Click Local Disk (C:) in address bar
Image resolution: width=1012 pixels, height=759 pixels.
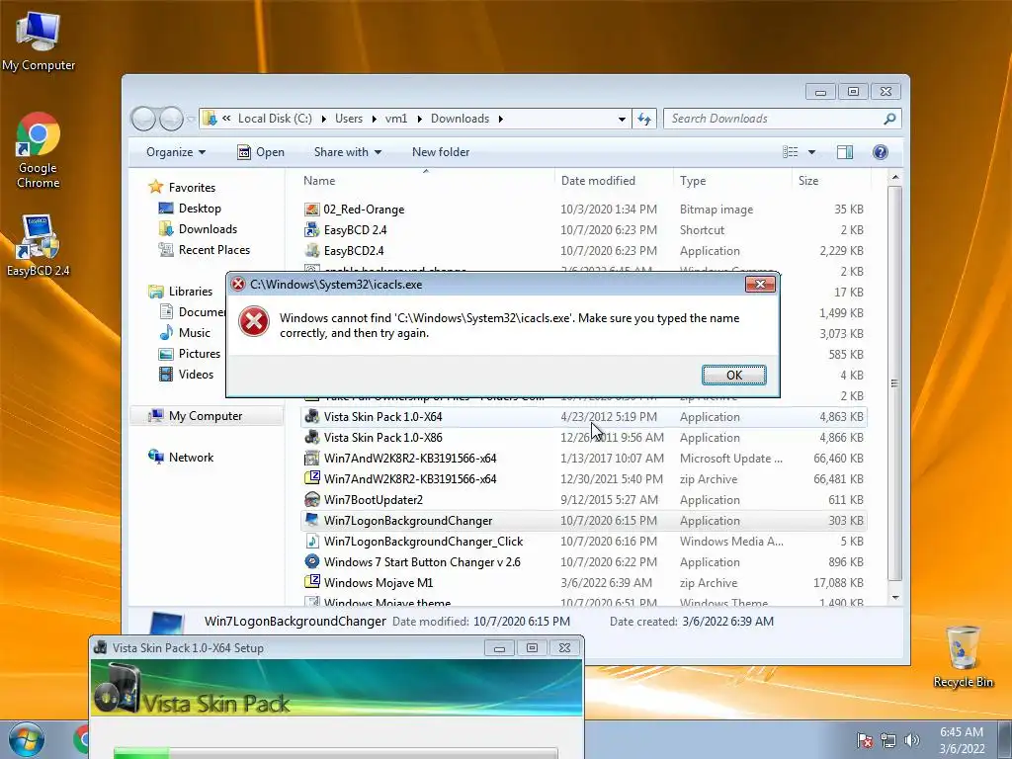point(275,119)
